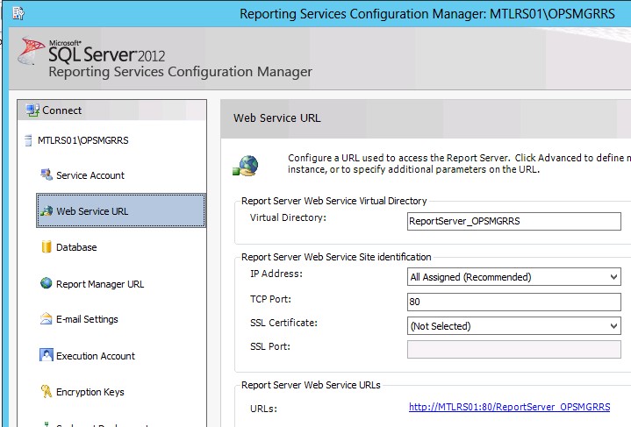Click the Configure a URL description text
The width and height of the screenshot is (631, 427).
(x=459, y=164)
